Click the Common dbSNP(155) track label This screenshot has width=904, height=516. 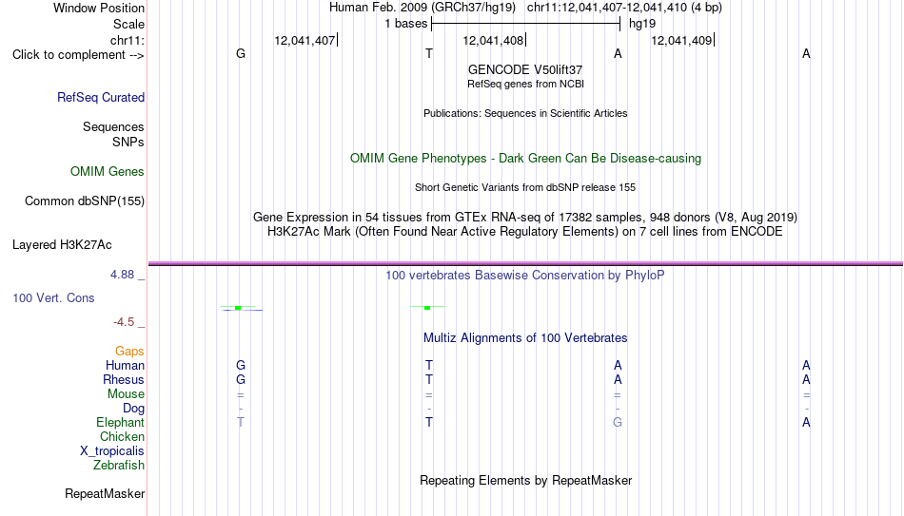(84, 201)
